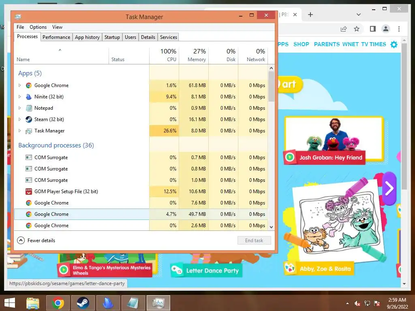Switch to the Services tab
Viewport: 415px width, 311px height.
(x=168, y=37)
